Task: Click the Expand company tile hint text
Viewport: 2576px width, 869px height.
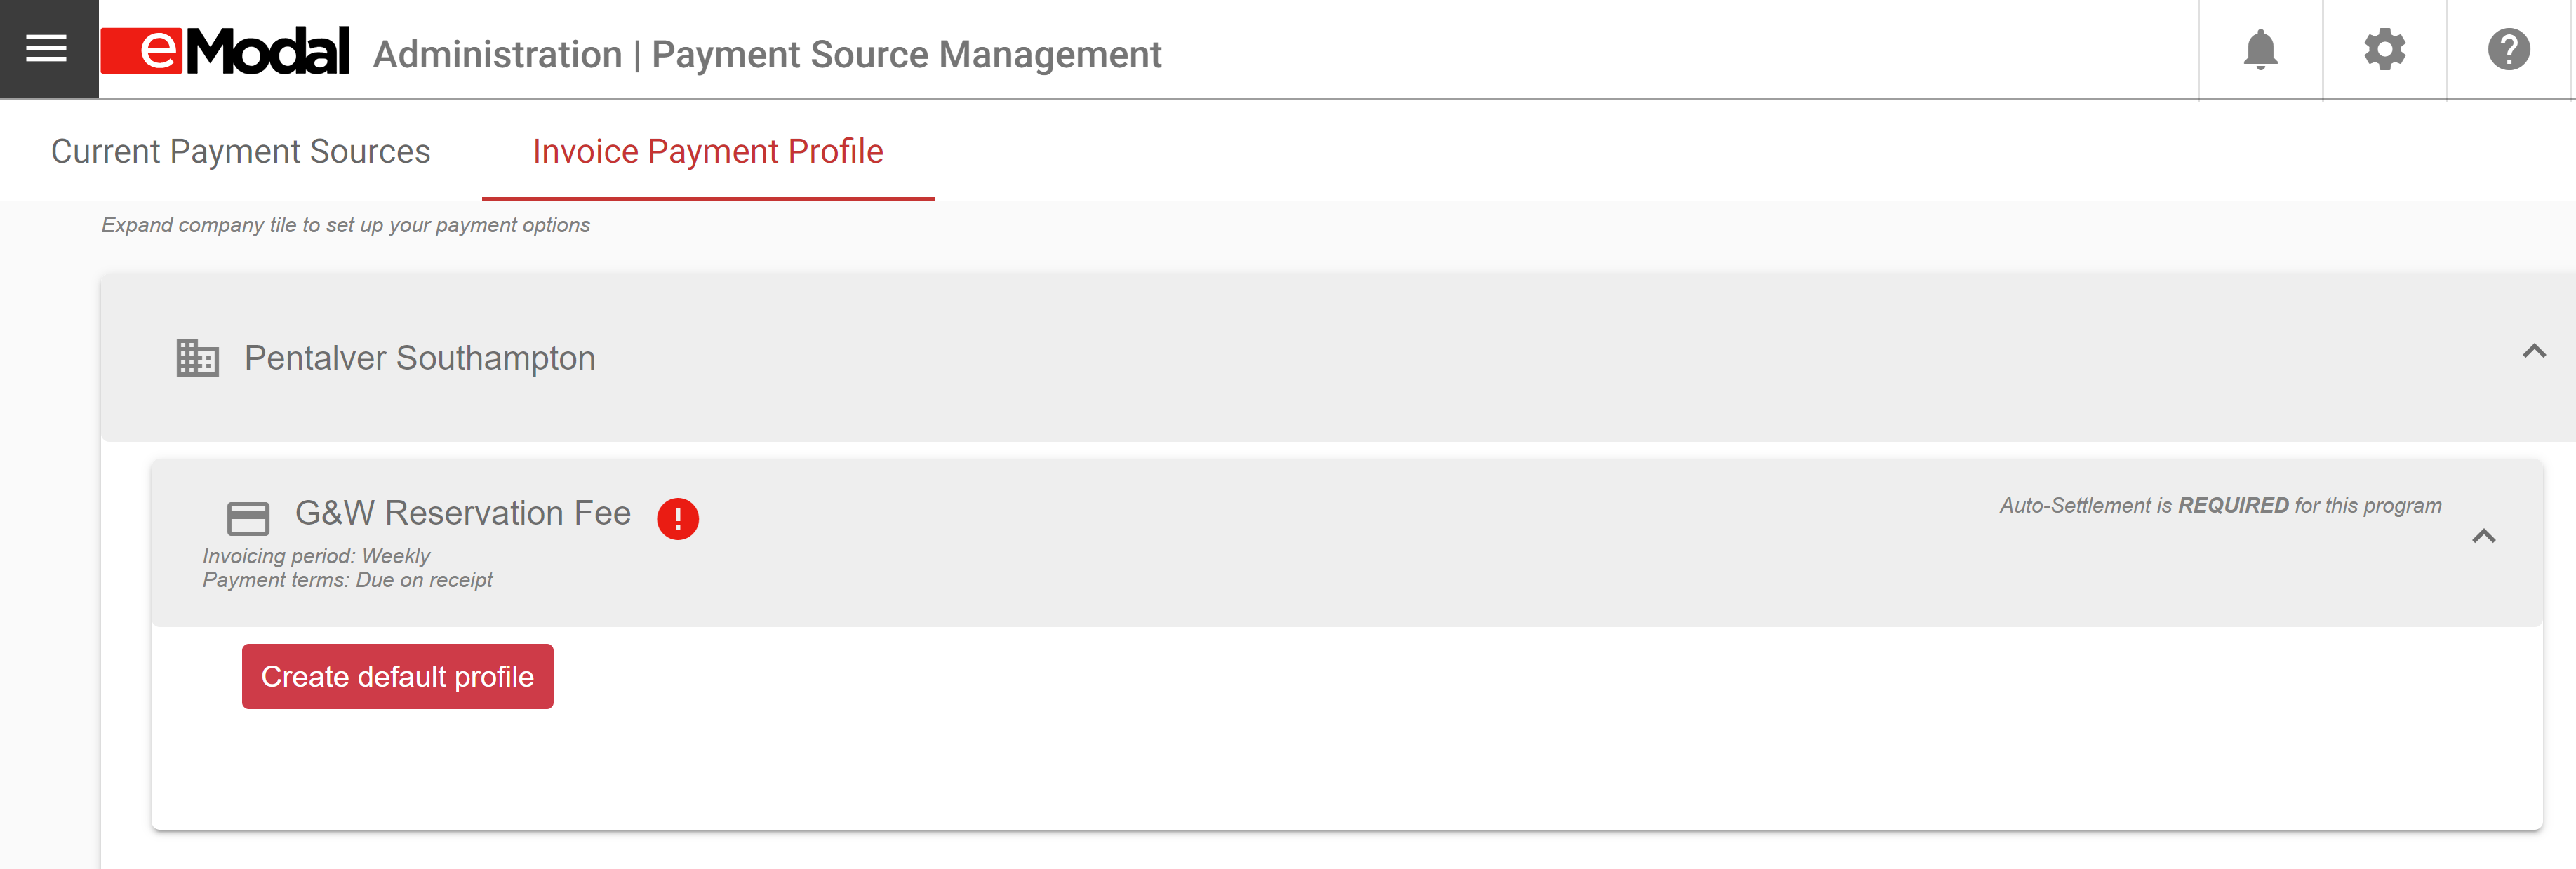Action: 346,225
